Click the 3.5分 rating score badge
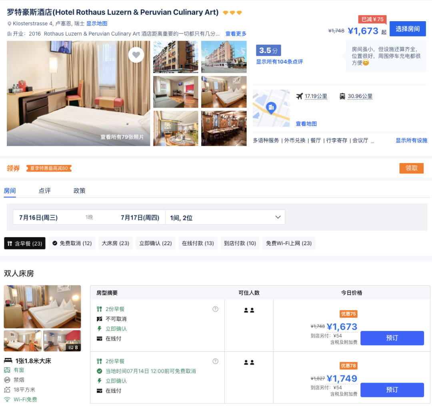This screenshot has width=432, height=407. pos(268,51)
